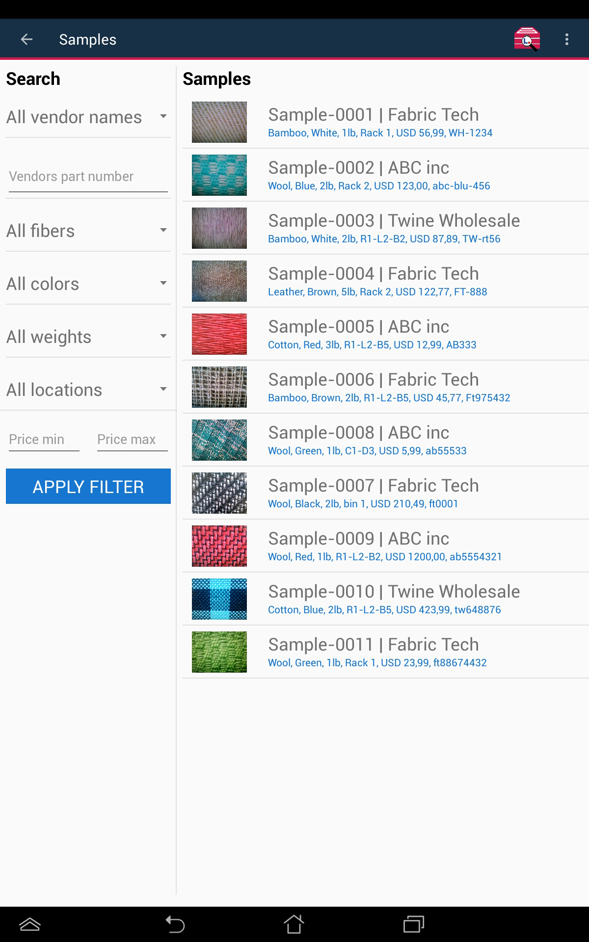Screen dimensions: 589x942
Task: Select Sample-0006 | Fabric Tech title
Action: (x=374, y=380)
